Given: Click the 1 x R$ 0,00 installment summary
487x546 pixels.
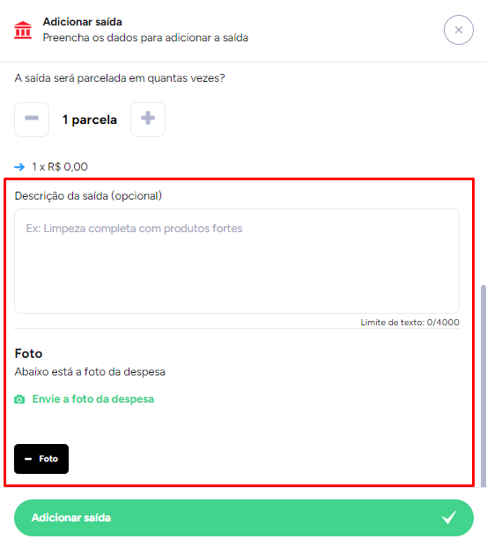Looking at the screenshot, I should pyautogui.click(x=60, y=167).
